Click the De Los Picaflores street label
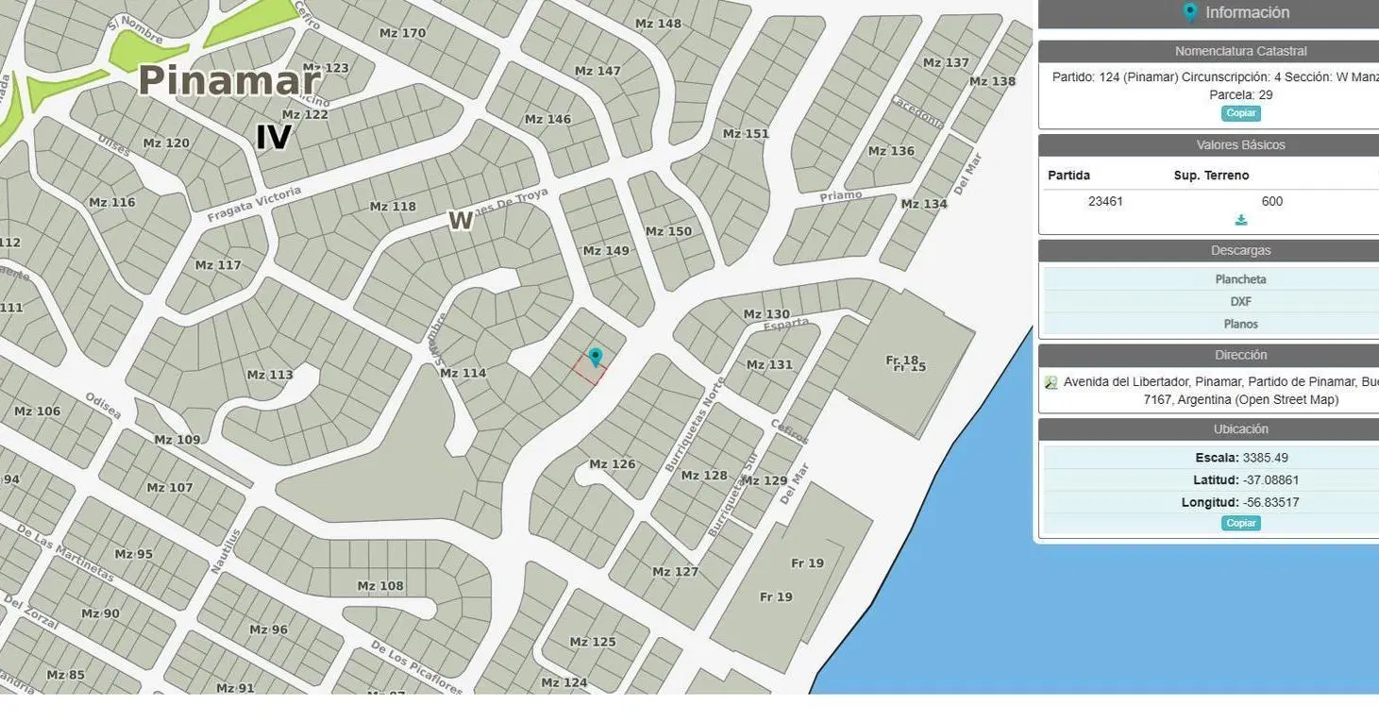The image size is (1379, 722). [416, 667]
